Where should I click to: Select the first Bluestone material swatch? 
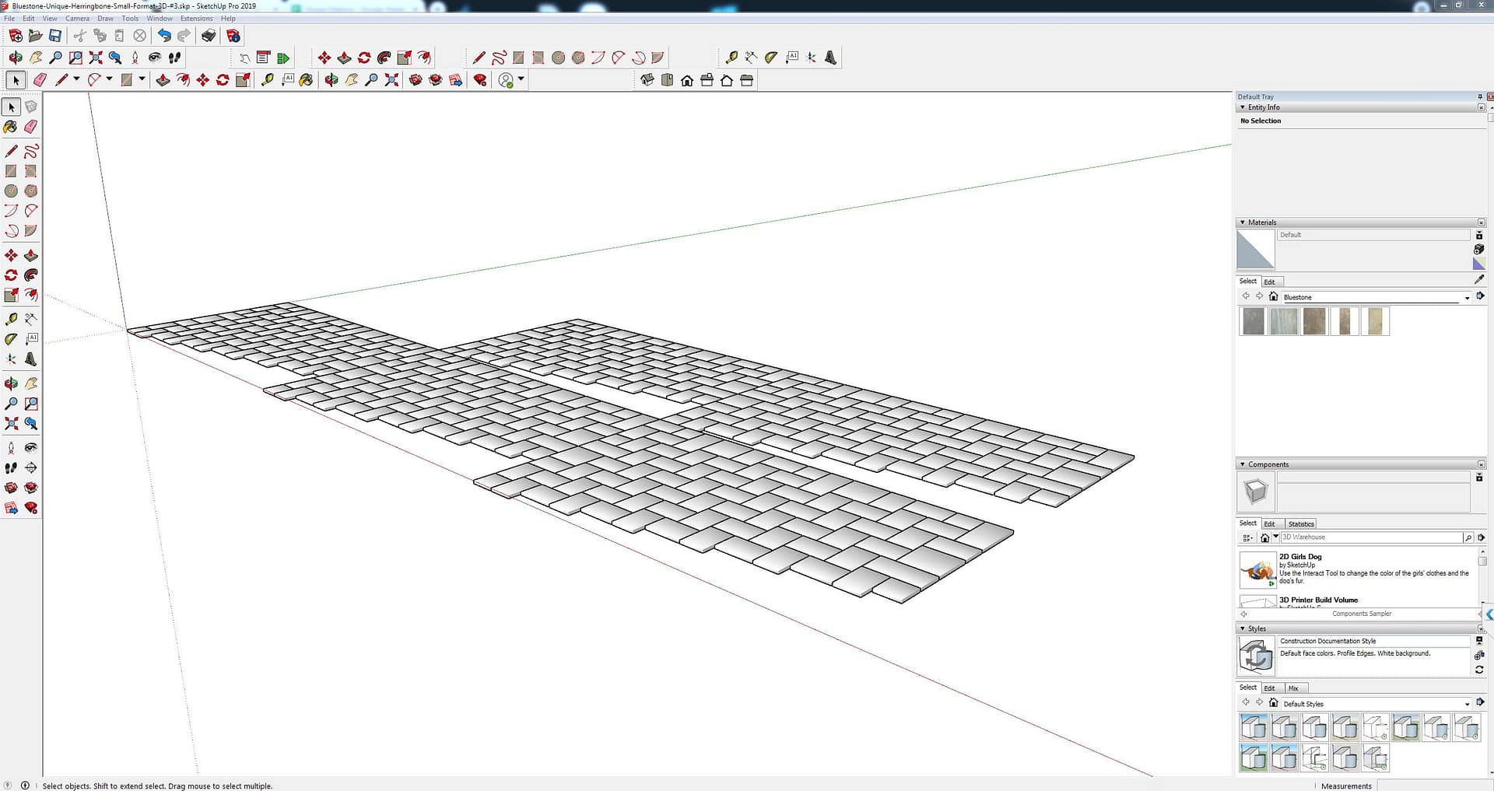(x=1253, y=321)
